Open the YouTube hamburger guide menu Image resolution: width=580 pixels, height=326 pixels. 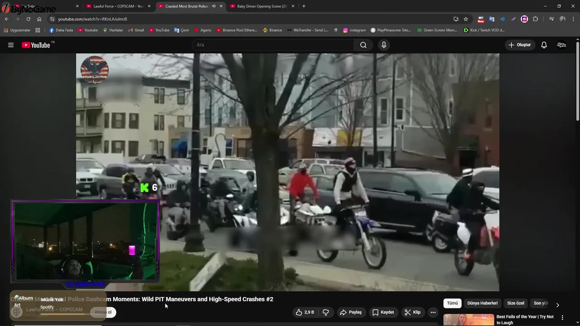point(11,45)
